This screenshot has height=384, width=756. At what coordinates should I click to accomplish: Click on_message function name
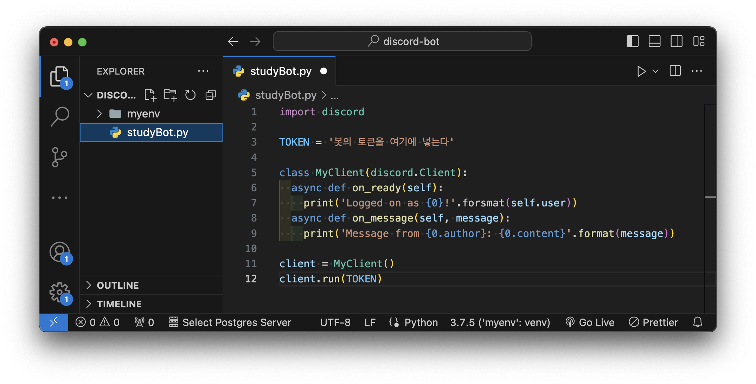pyautogui.click(x=383, y=218)
